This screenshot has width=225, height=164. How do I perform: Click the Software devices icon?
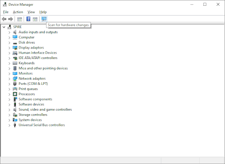pos(15,105)
